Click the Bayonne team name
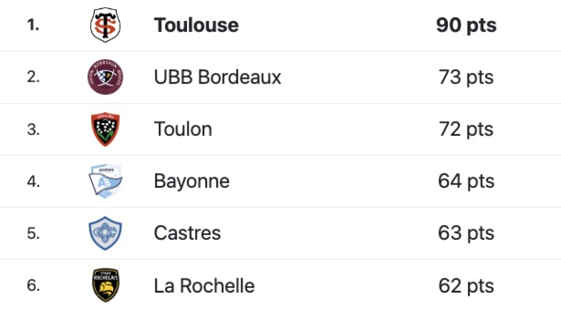561x309 pixels. (192, 181)
